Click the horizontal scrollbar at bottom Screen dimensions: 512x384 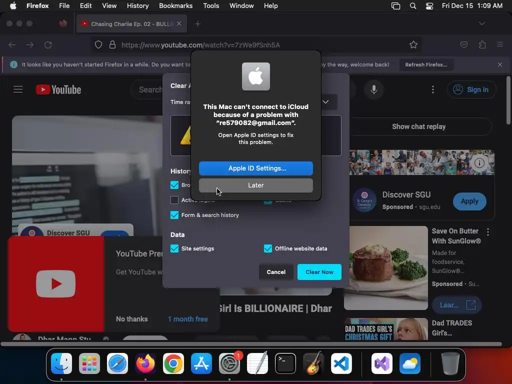pos(251,344)
